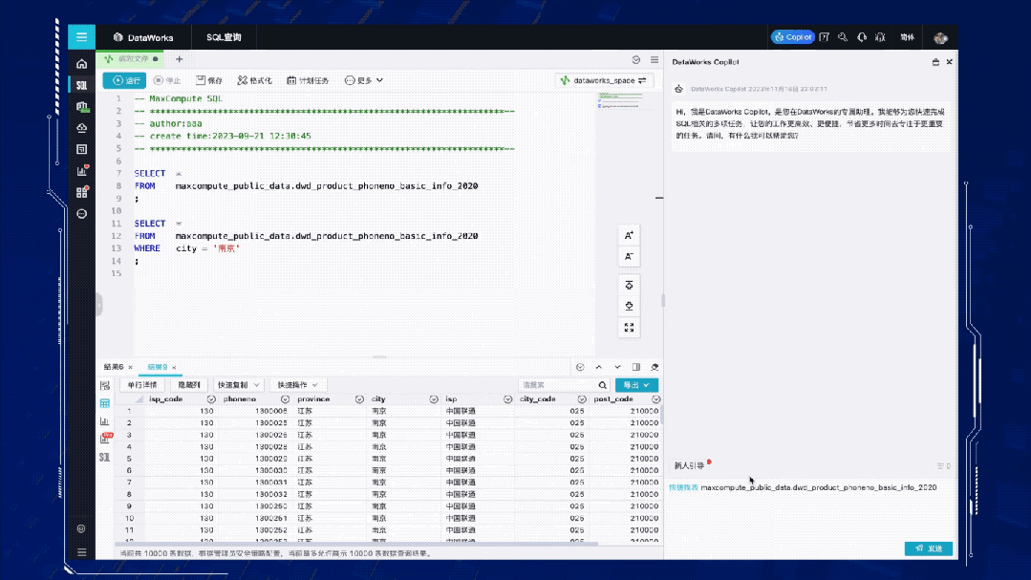
Task: Open the chart icon with red dot in sidebar
Action: click(x=81, y=171)
